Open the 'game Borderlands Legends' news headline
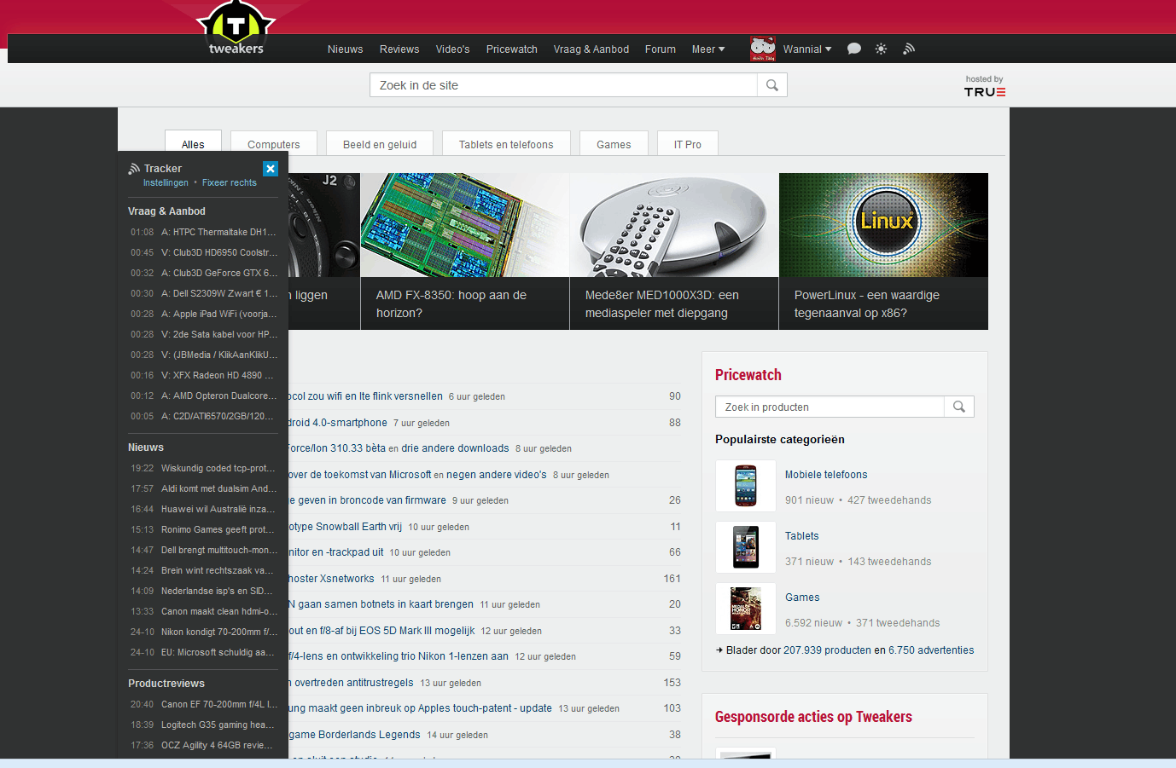The width and height of the screenshot is (1176, 768). (354, 735)
